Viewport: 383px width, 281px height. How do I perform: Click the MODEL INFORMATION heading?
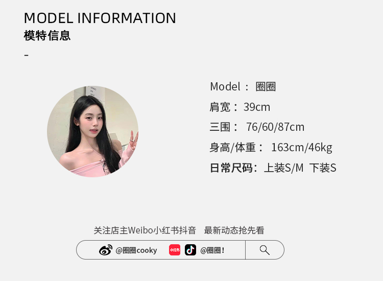tap(100, 18)
